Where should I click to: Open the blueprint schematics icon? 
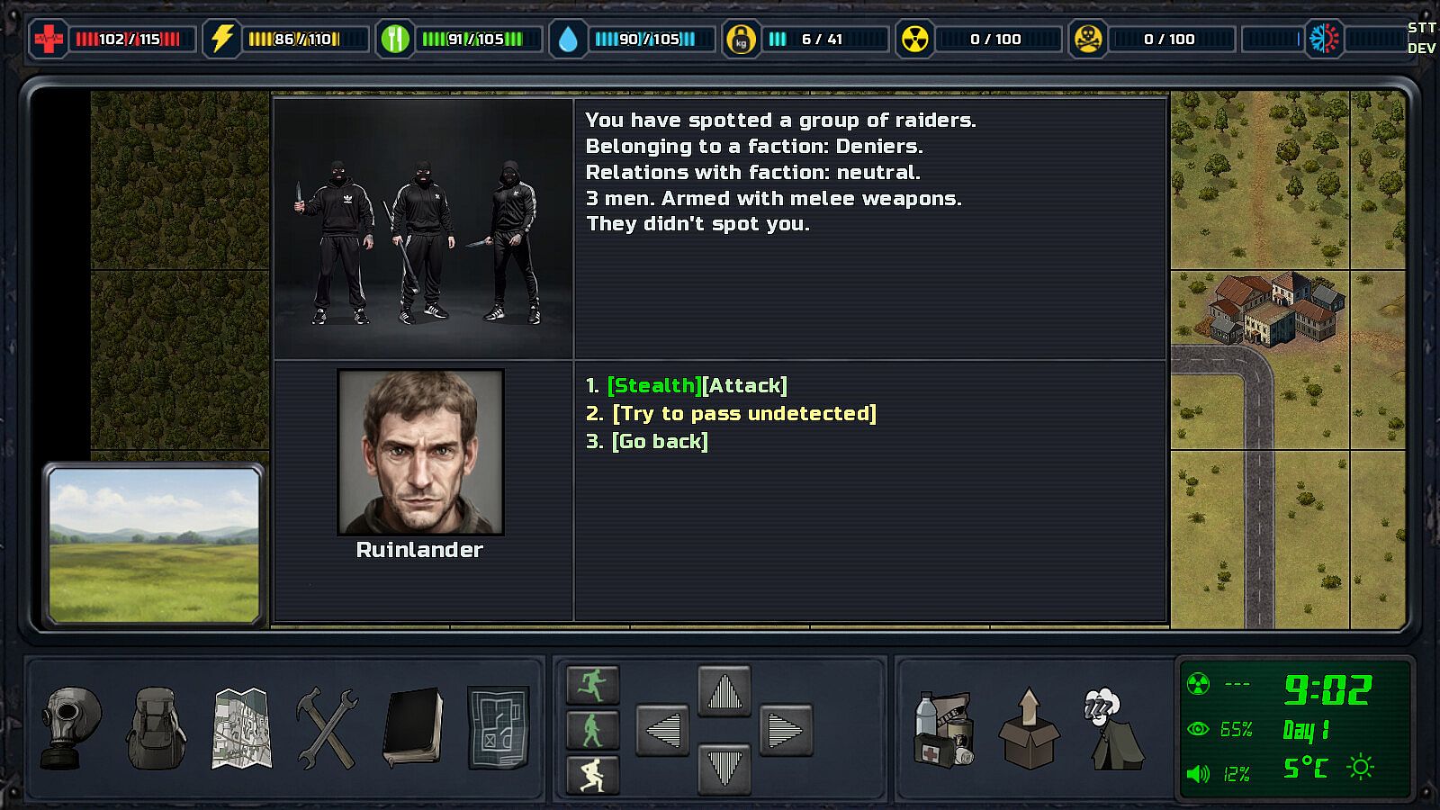click(x=499, y=729)
